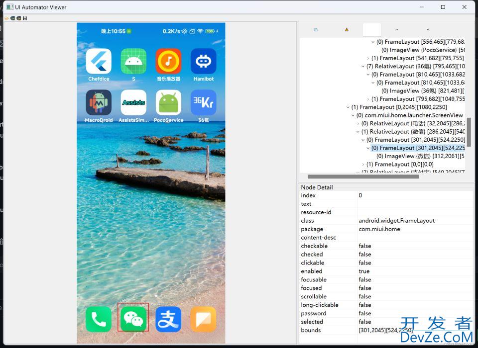Click the 'clickable' property label
The height and width of the screenshot is (348, 478).
(x=313, y=263)
